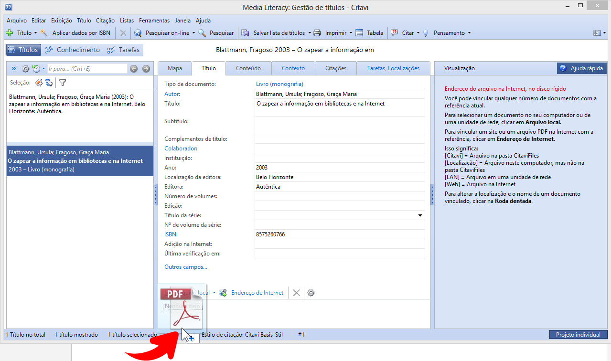Switch to the Mapa tab
This screenshot has width=611, height=361.
(x=175, y=68)
